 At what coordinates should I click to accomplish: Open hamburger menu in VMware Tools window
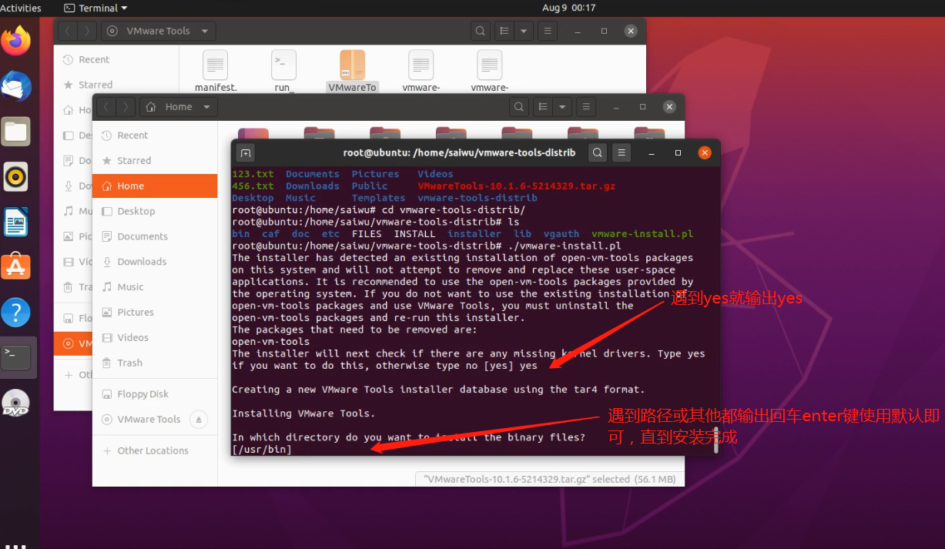(x=547, y=31)
